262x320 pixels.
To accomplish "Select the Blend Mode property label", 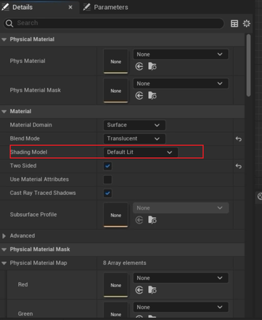I will [24, 138].
